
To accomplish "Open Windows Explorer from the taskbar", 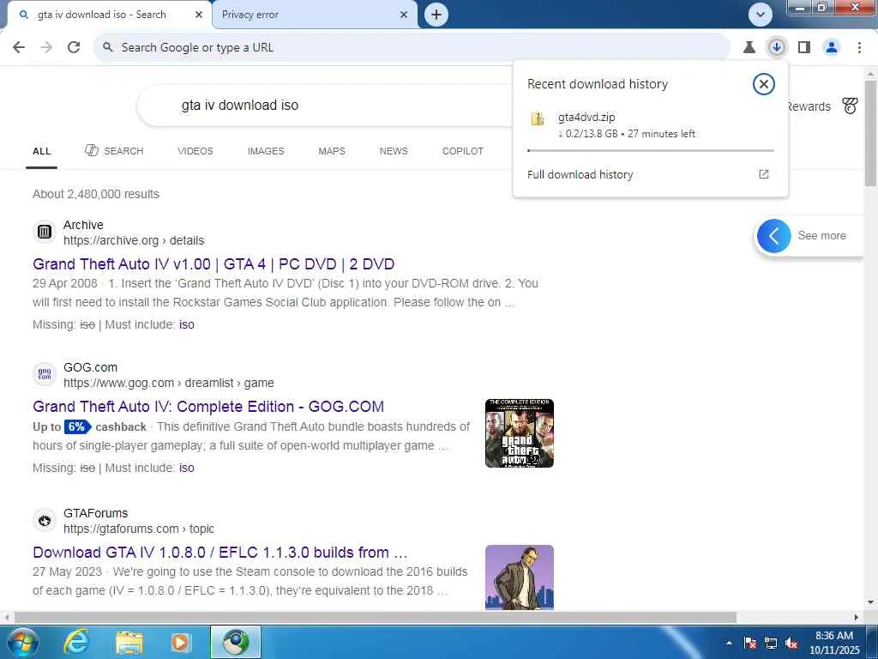I will [129, 642].
